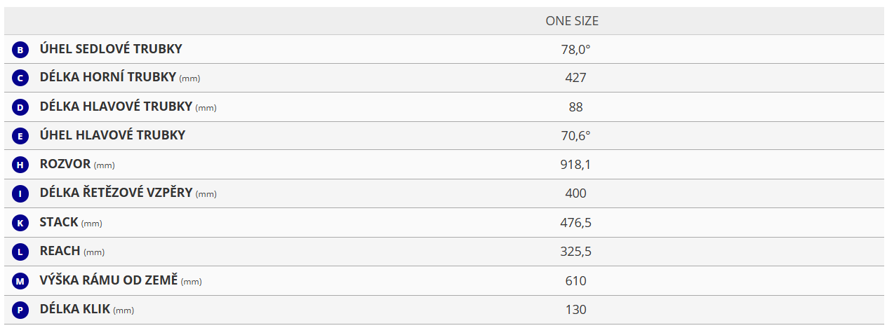
Task: Click the P badge for crank length
Action: (x=20, y=310)
